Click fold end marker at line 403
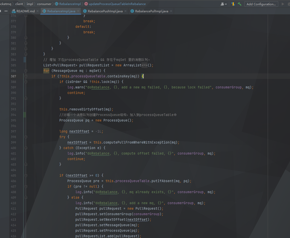 pyautogui.click(x=26, y=164)
